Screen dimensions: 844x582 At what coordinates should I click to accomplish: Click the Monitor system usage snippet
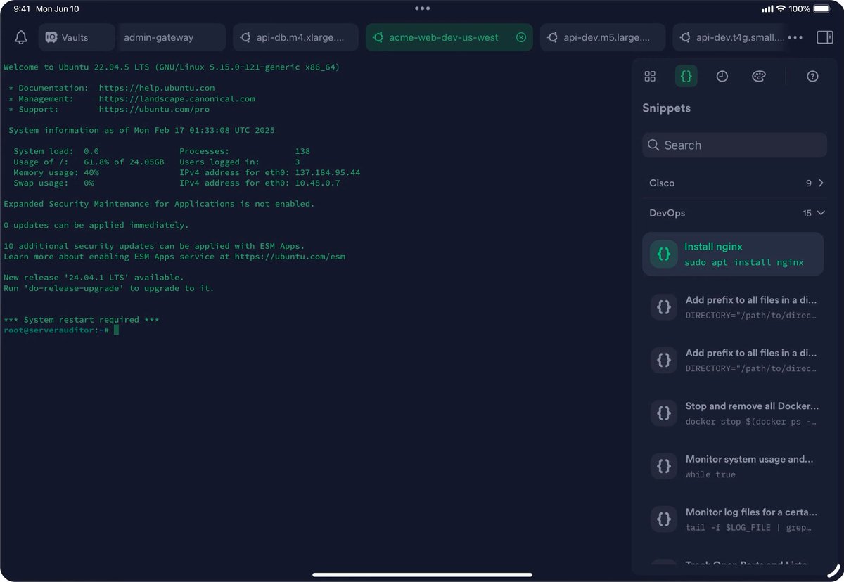click(x=733, y=466)
